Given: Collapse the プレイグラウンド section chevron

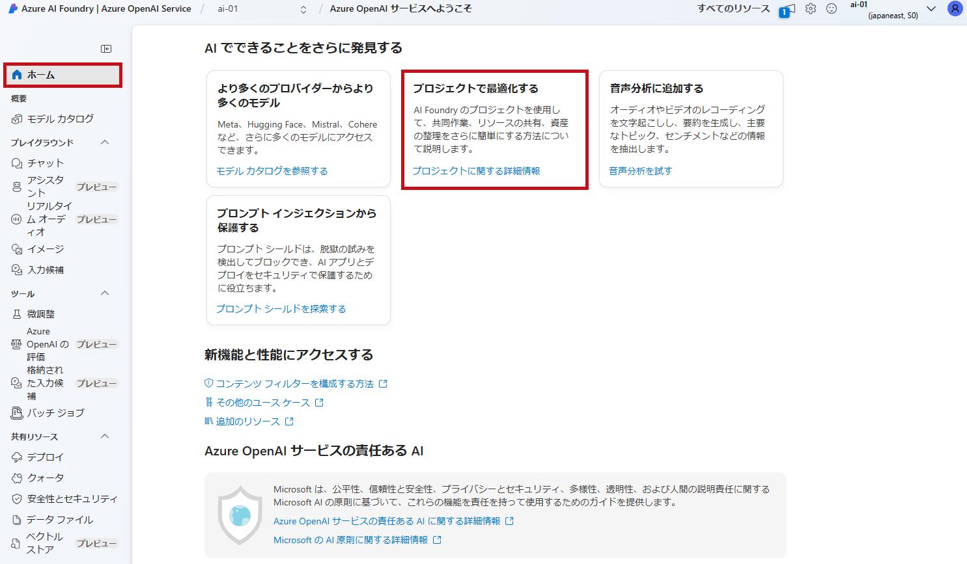Looking at the screenshot, I should point(105,142).
